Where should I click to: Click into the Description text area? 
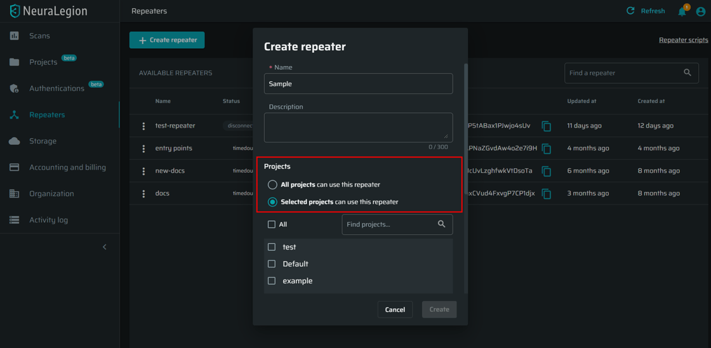click(x=357, y=127)
